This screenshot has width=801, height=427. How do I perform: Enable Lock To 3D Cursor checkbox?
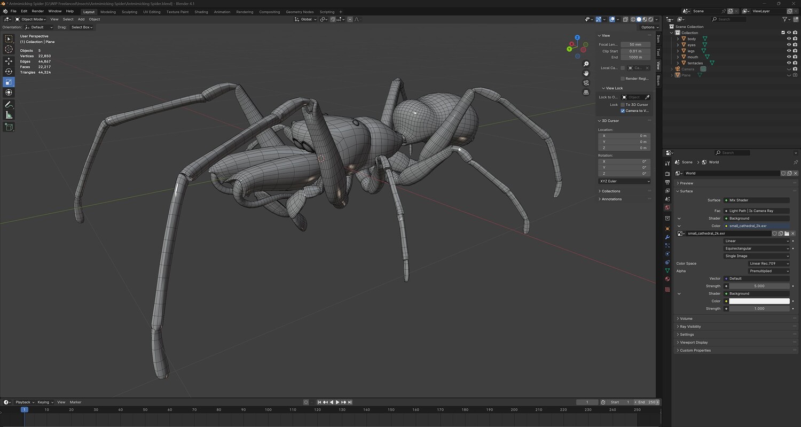click(623, 105)
